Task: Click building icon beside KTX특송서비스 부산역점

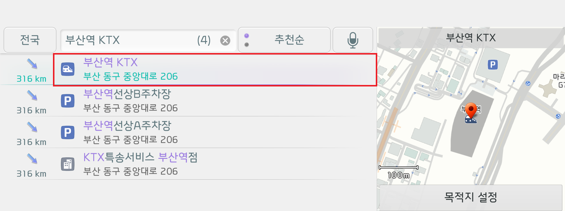Action: pyautogui.click(x=68, y=164)
